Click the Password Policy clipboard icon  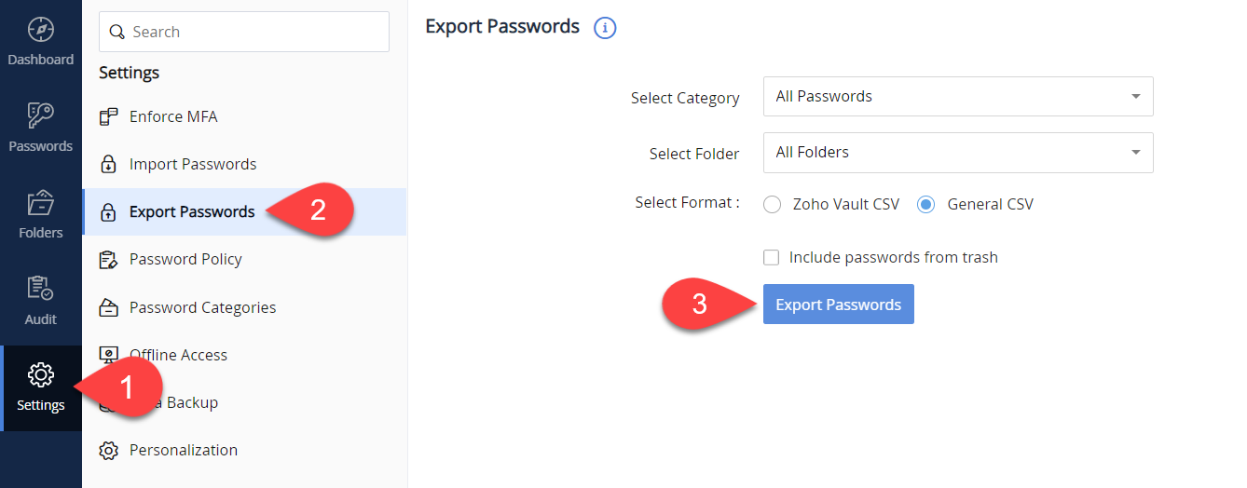[x=109, y=259]
